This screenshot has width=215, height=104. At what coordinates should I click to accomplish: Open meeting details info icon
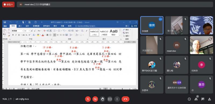[189, 99]
